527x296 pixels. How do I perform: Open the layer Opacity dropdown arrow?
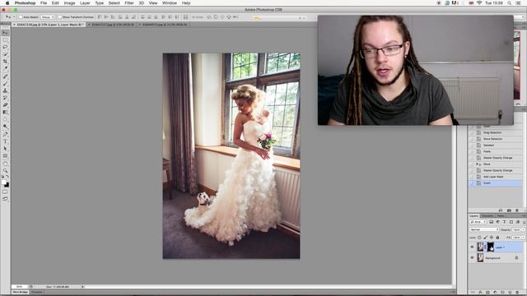[524, 229]
